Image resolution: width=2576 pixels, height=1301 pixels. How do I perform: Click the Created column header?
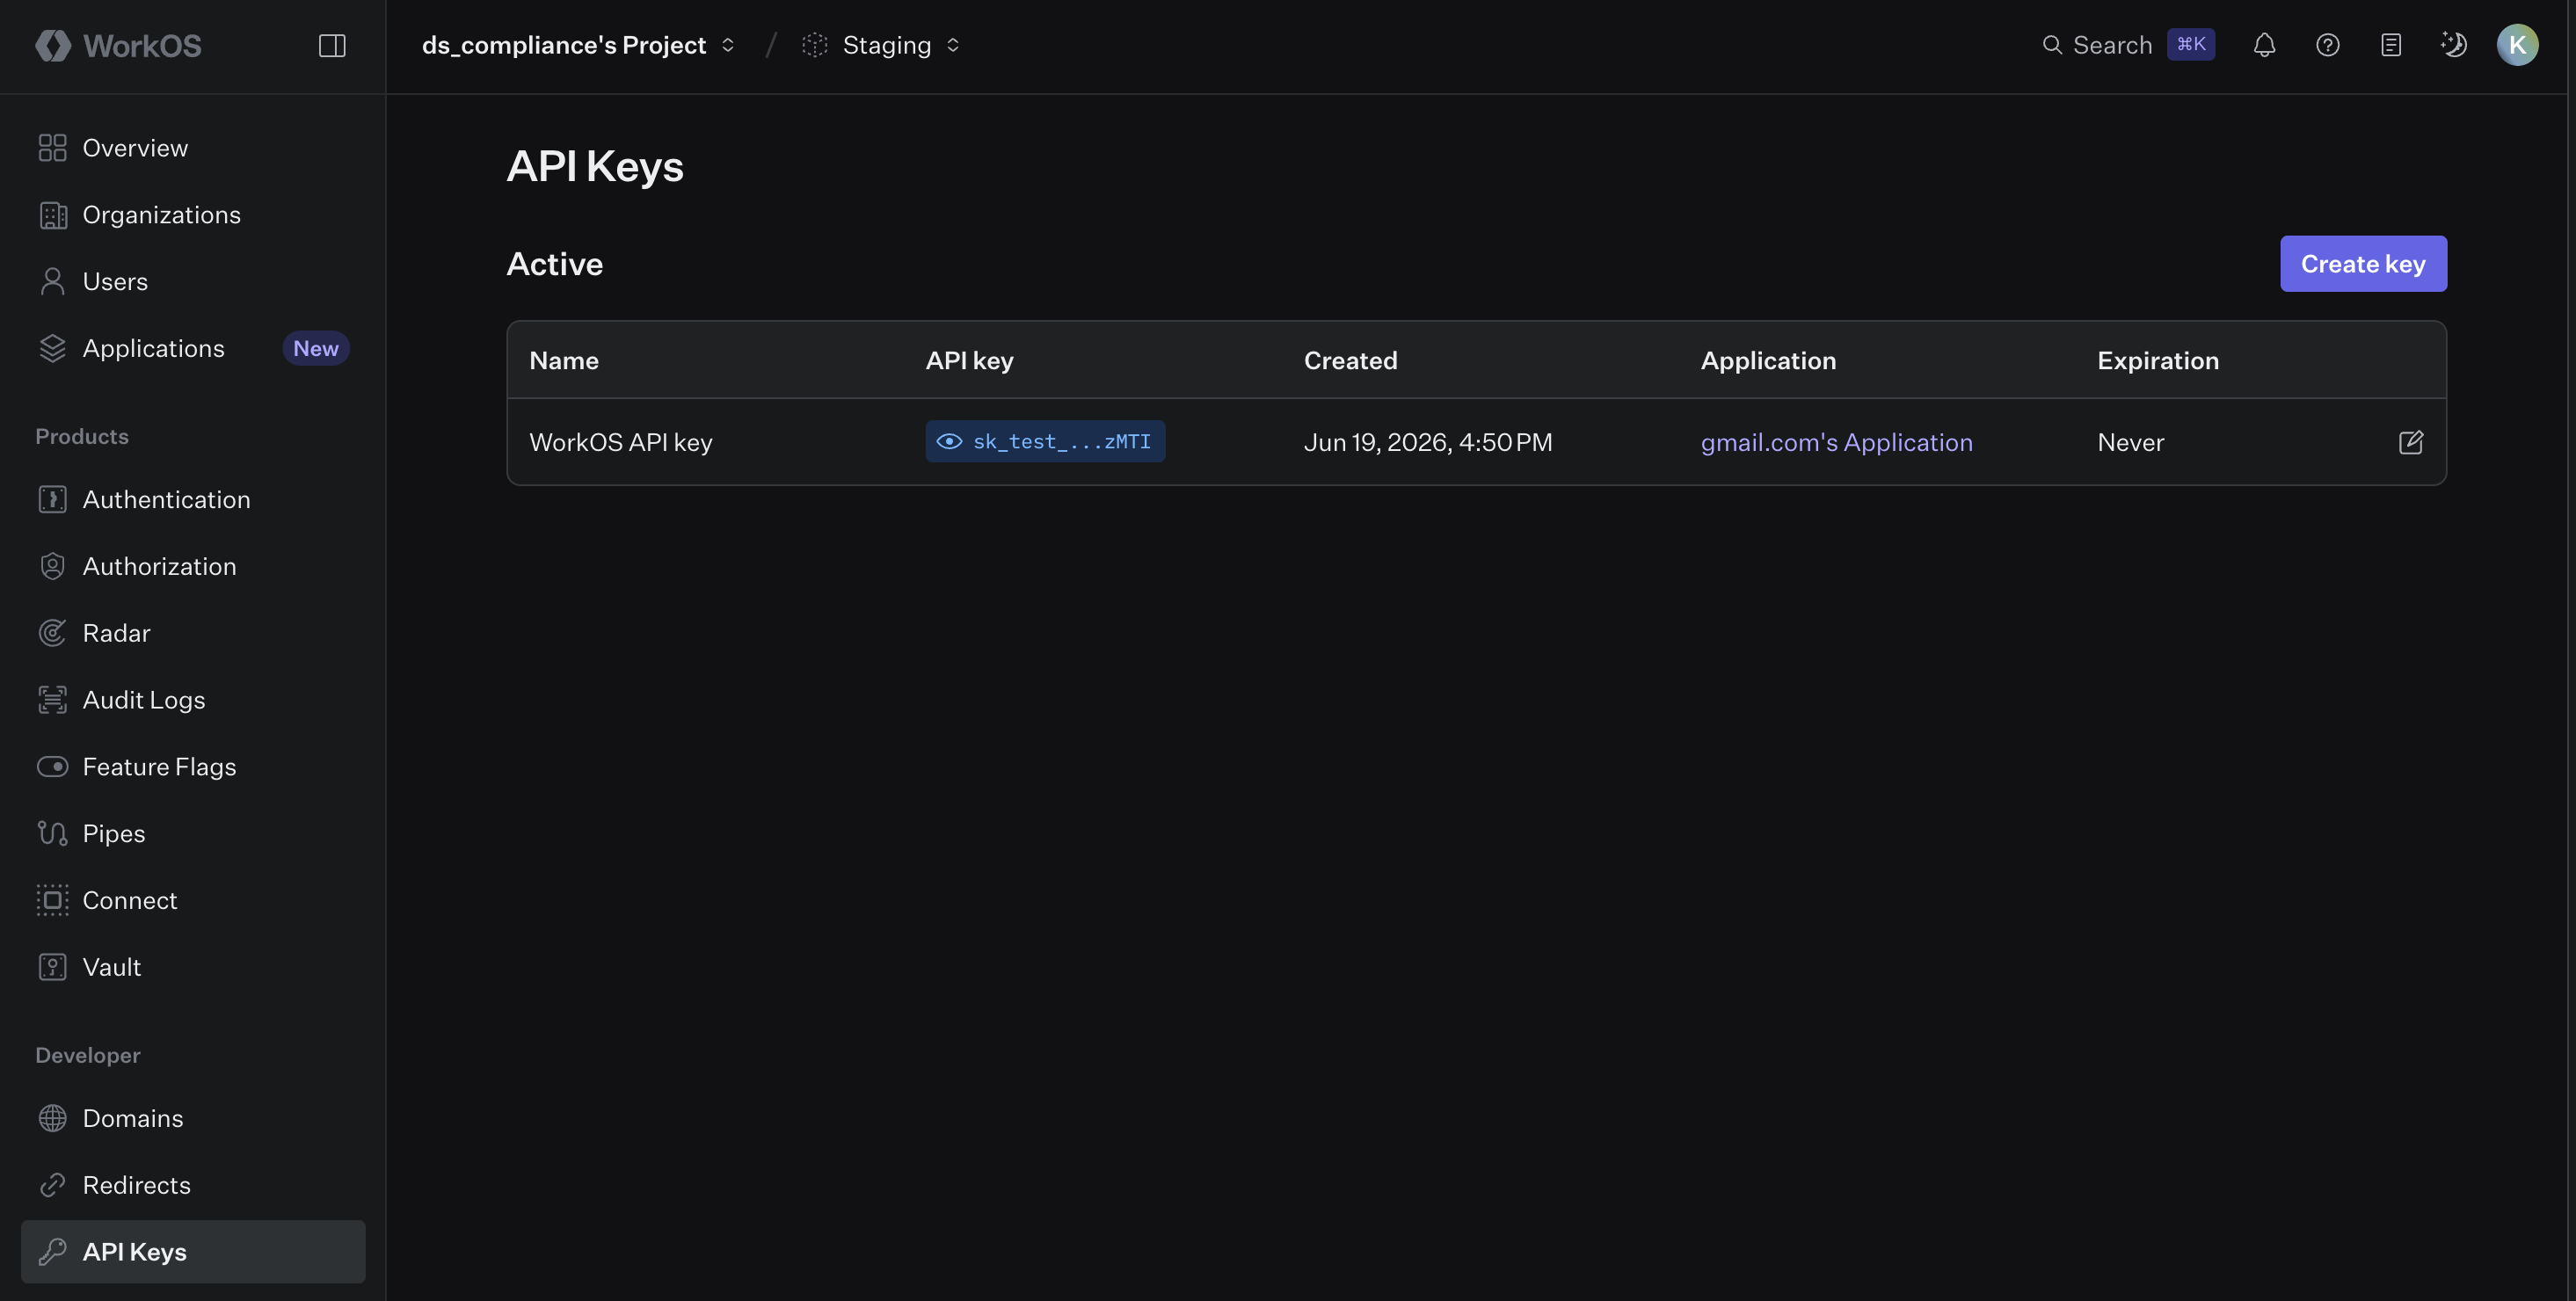[x=1350, y=360]
